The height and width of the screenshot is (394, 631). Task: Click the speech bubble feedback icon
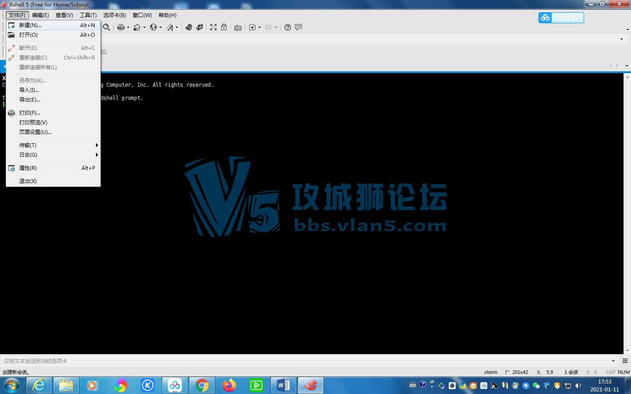(x=298, y=27)
